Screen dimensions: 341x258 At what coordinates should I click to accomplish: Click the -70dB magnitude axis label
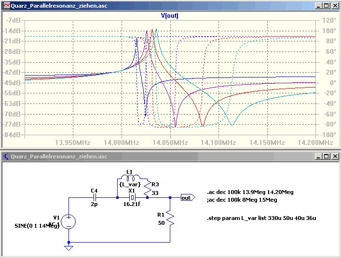click(x=11, y=114)
